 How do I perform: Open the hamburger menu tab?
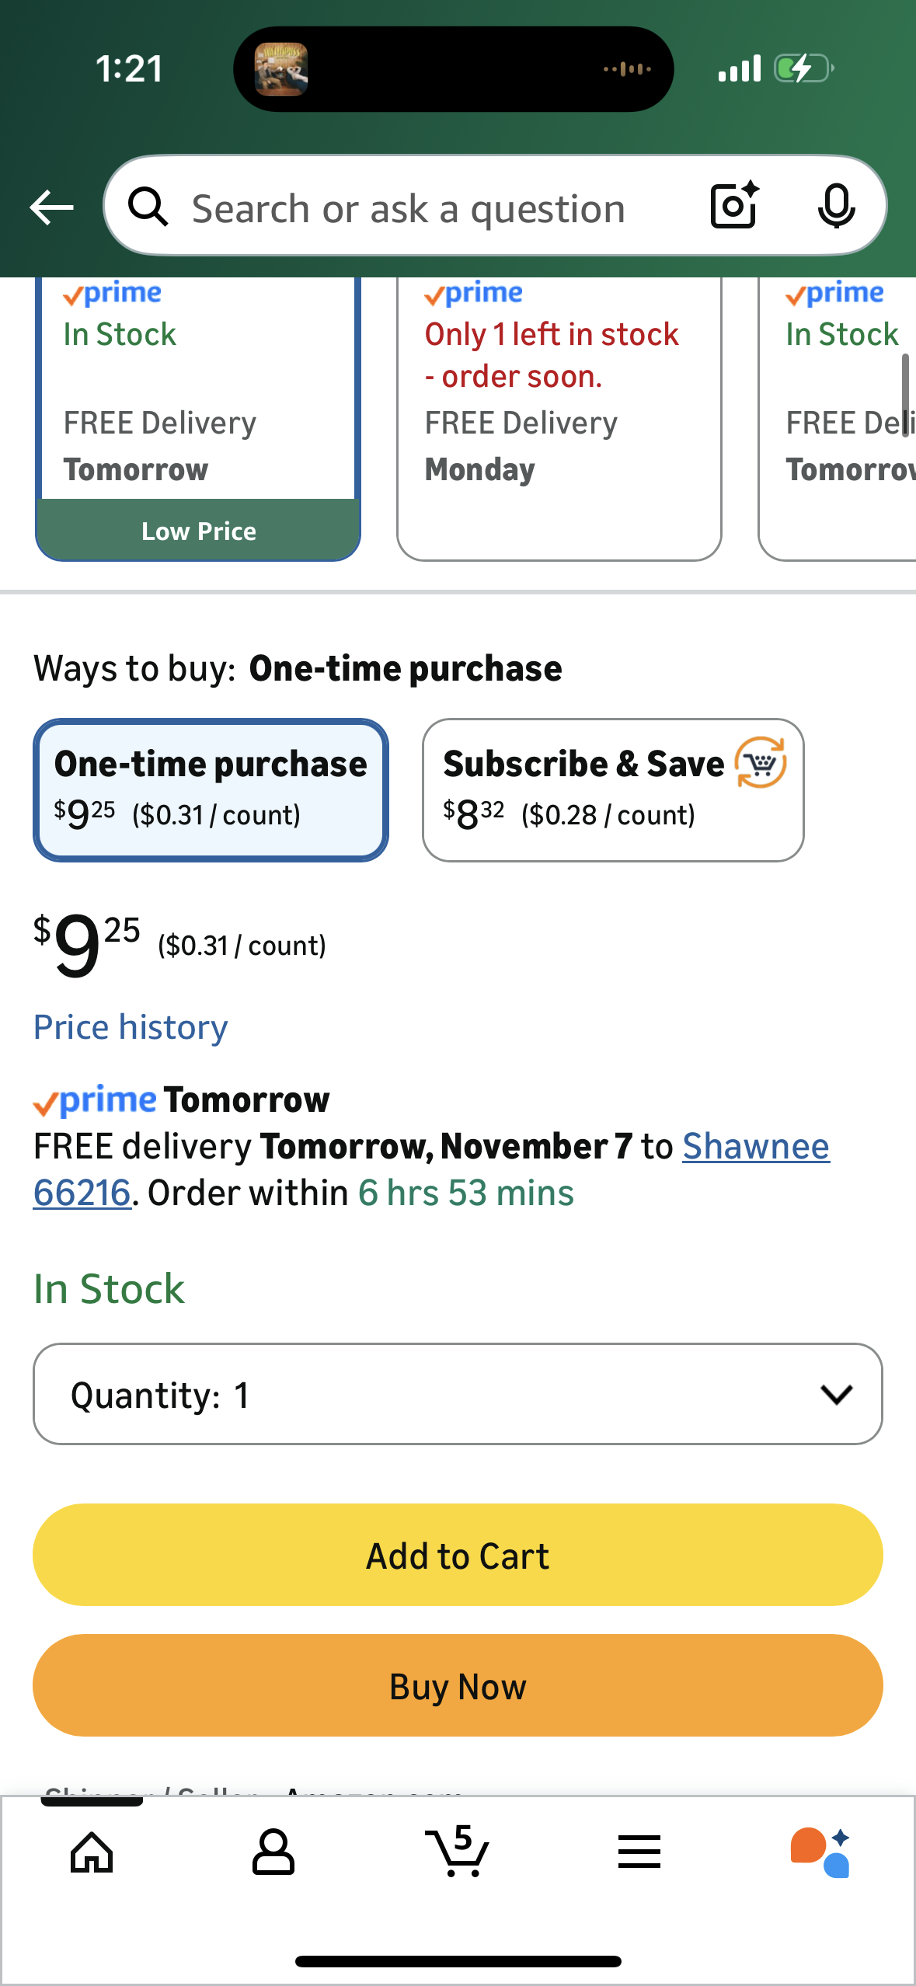coord(639,1852)
